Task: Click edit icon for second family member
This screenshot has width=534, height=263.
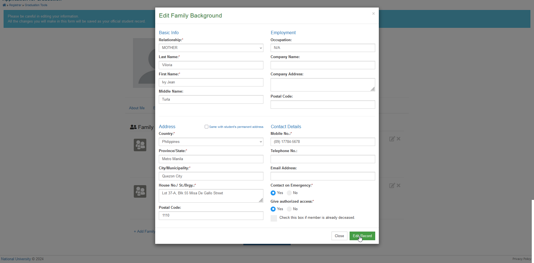Action: click(x=392, y=186)
